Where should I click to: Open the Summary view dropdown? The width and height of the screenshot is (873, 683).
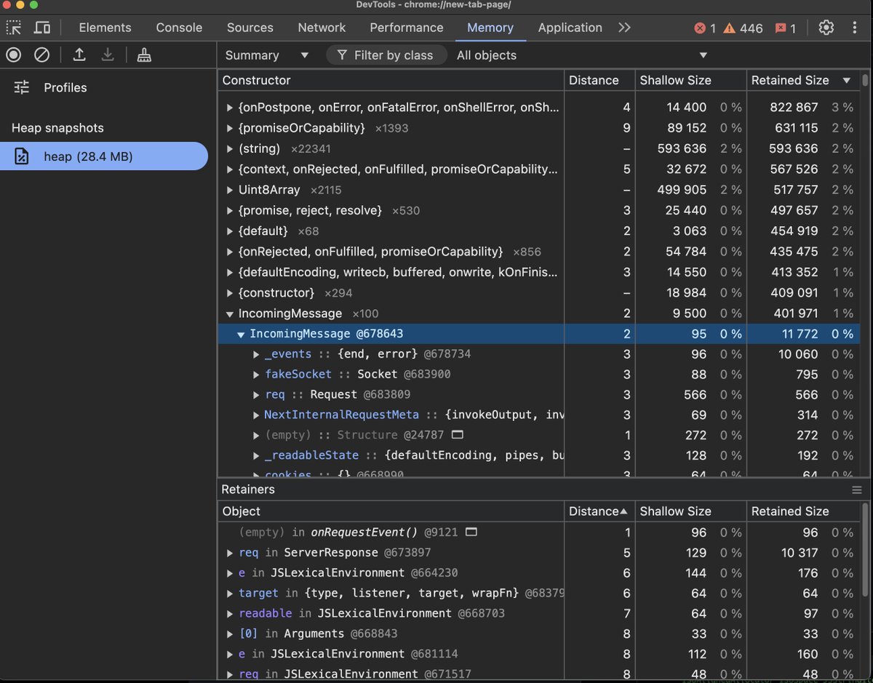coord(266,55)
